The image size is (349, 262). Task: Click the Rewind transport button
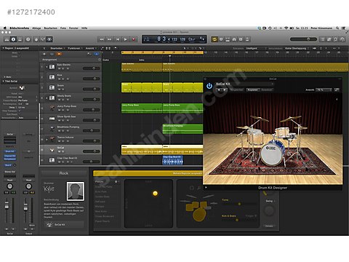click(x=102, y=39)
